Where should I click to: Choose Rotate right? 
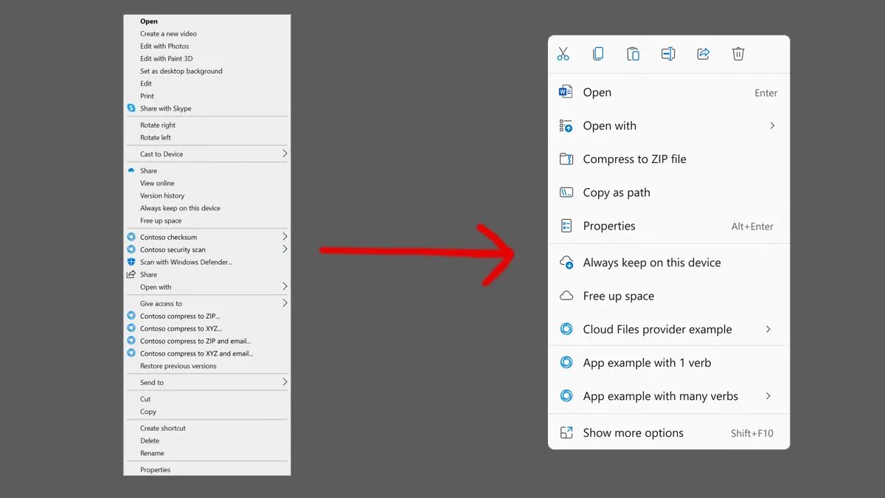pyautogui.click(x=158, y=125)
